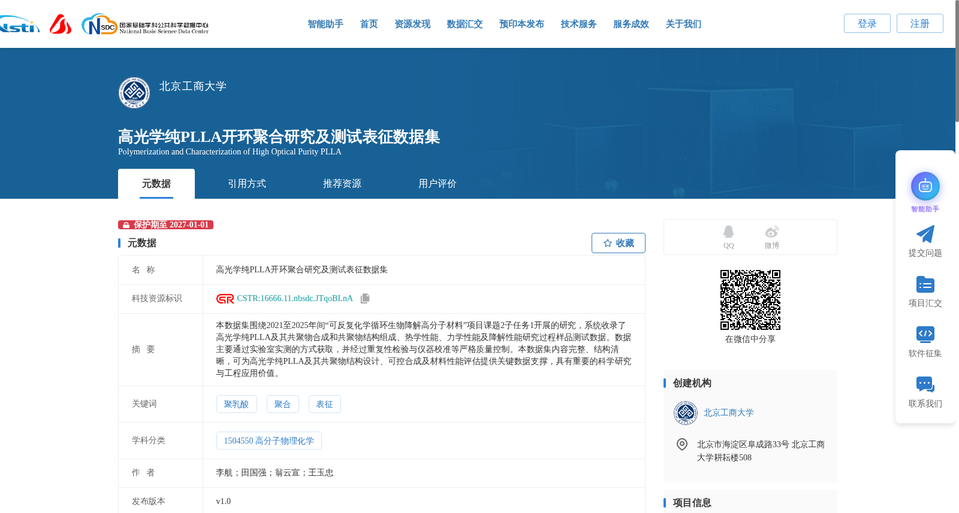Click the 表征 keyword tag

[x=324, y=404]
